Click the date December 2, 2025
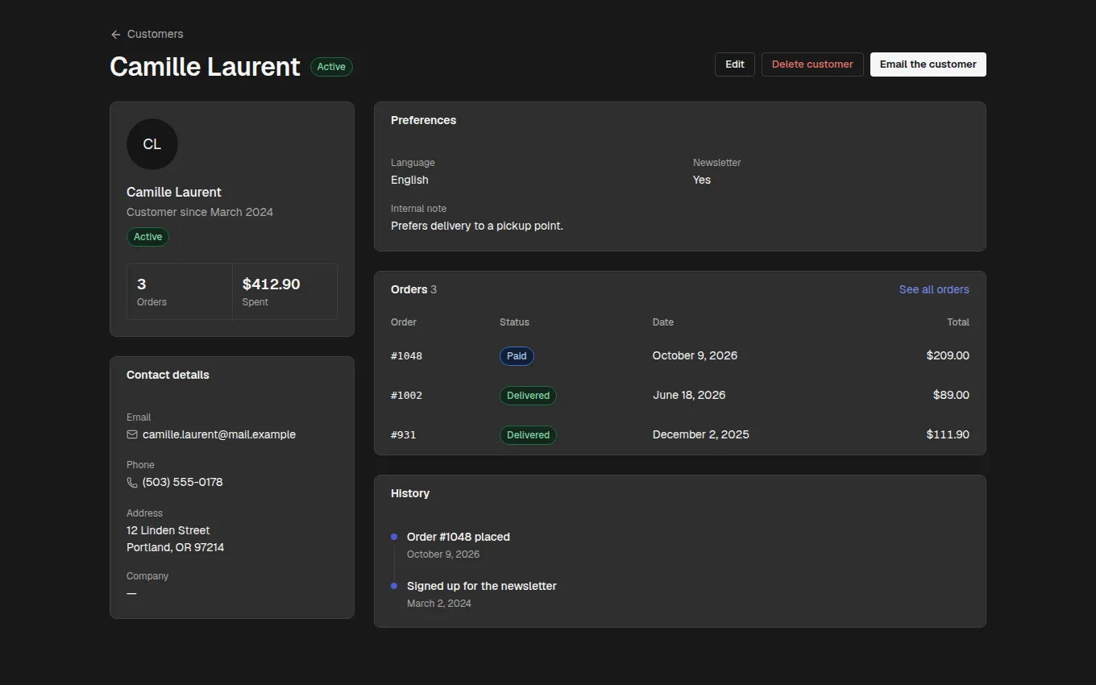Screen dimensions: 1096x685 click(701, 434)
